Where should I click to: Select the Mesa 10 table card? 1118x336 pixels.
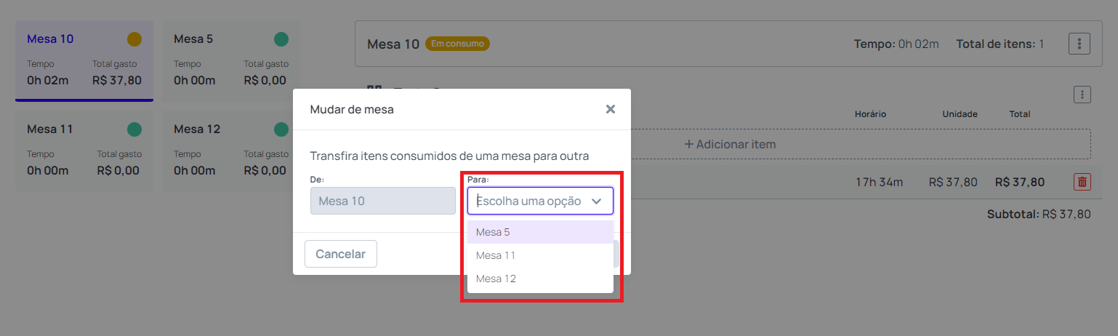pyautogui.click(x=84, y=61)
